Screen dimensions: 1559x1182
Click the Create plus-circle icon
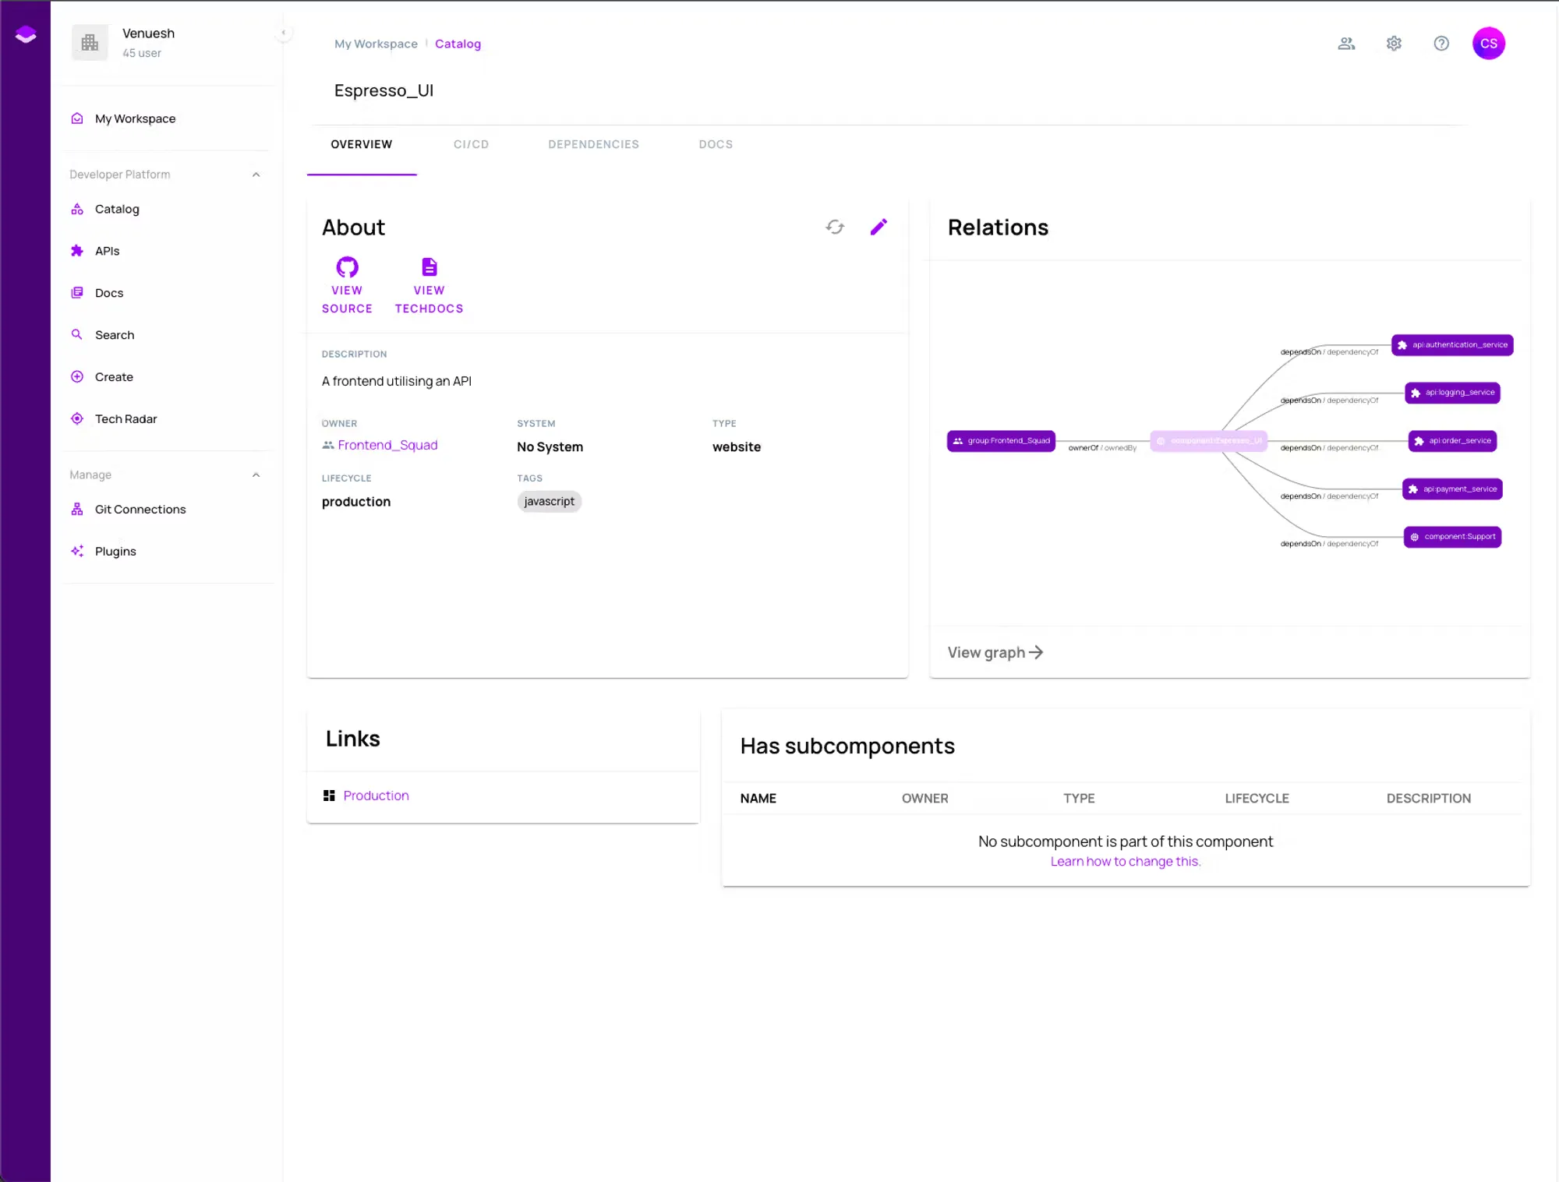point(77,376)
